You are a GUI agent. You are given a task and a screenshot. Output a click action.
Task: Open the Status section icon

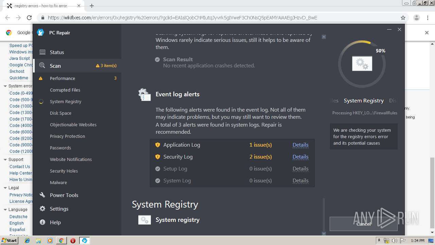pyautogui.click(x=42, y=52)
